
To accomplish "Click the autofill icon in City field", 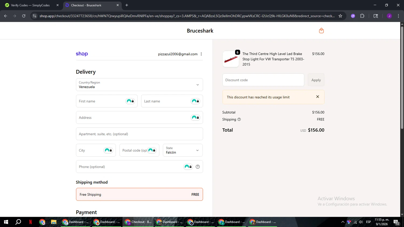I will point(108,150).
